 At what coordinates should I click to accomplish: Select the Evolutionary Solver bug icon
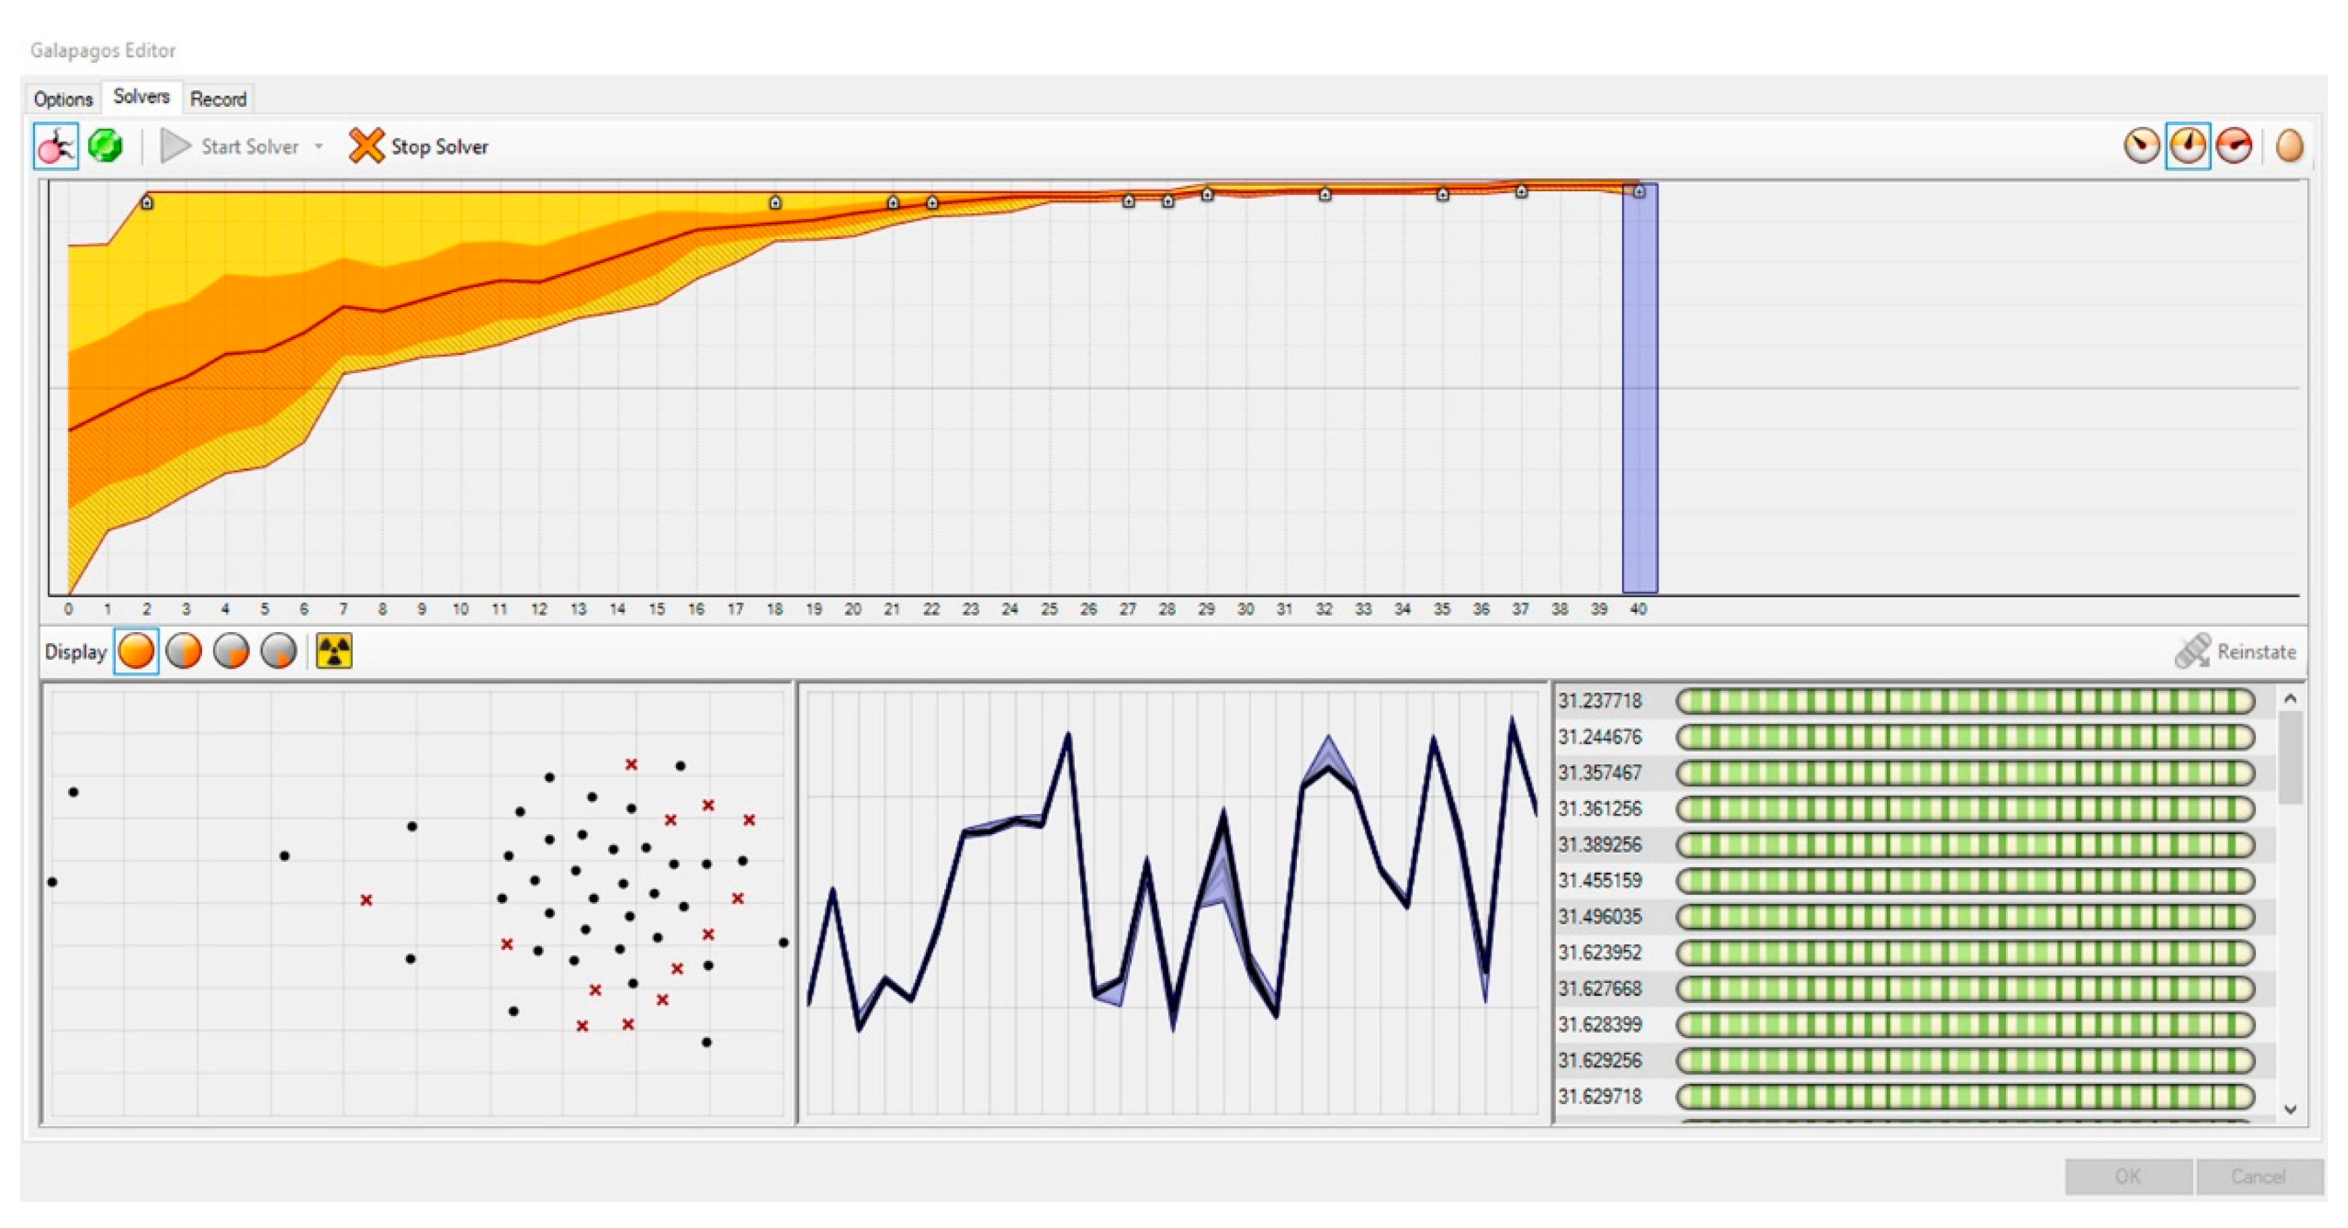(56, 146)
